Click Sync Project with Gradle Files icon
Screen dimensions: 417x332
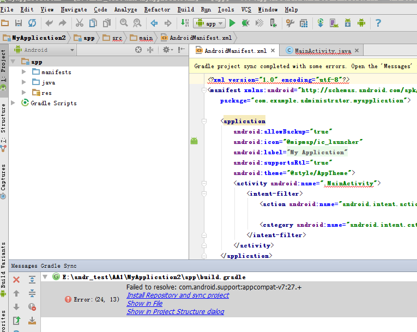click(321, 23)
